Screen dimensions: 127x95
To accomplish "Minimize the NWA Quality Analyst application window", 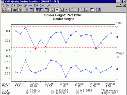I will pyautogui.click(x=117, y=2).
